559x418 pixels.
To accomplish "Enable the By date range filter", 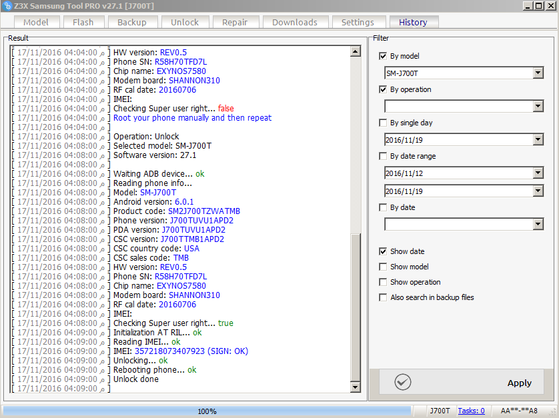I will (383, 156).
